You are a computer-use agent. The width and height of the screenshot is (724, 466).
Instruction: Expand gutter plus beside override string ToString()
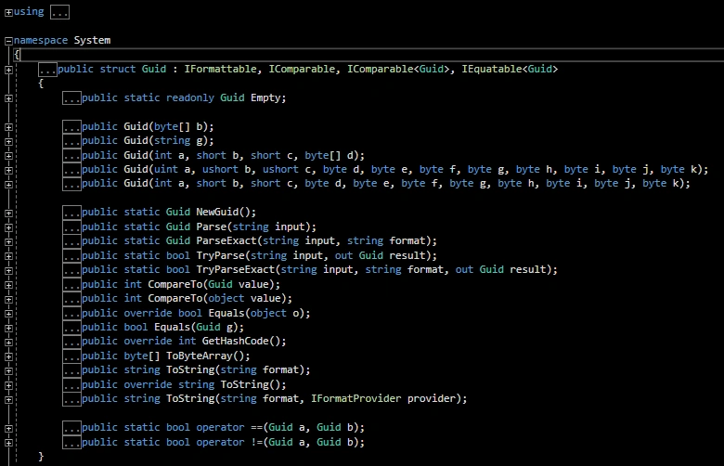click(8, 385)
